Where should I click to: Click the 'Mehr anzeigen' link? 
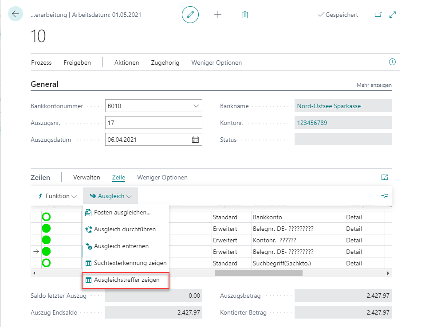point(374,85)
